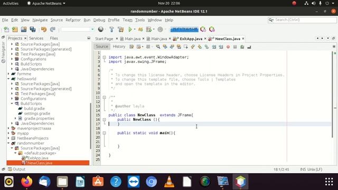338x190 pixels.
Task: Open the Navigator side panel
Action: (3, 52)
